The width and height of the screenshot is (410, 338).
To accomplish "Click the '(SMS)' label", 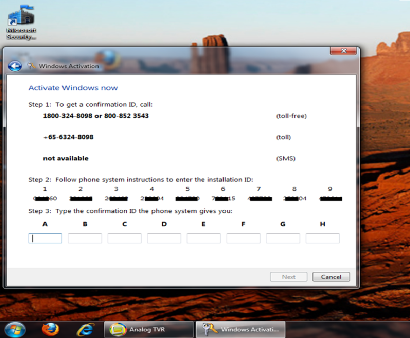I will pos(286,158).
